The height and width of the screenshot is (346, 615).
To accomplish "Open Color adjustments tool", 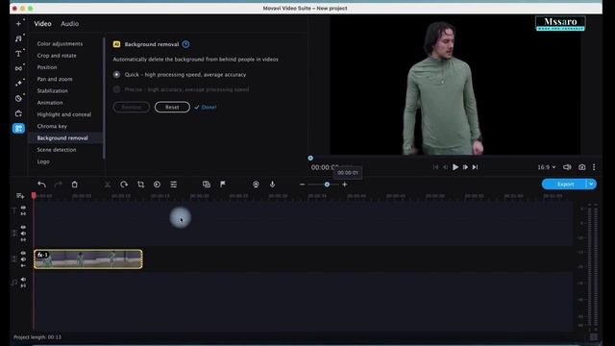I will [x=60, y=44].
